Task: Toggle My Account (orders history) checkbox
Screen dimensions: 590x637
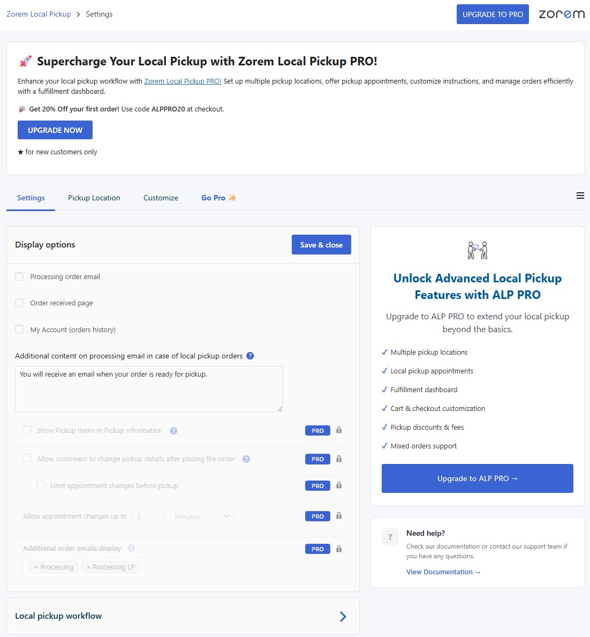Action: click(x=19, y=329)
